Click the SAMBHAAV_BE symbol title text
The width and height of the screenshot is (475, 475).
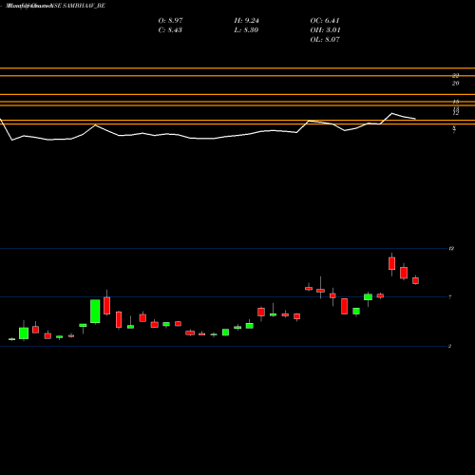click(84, 6)
